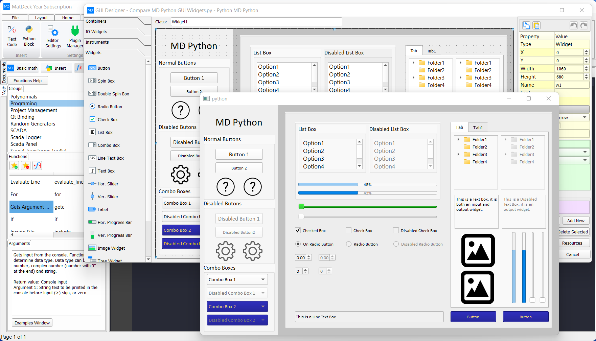Open the Layout ribbon tab
This screenshot has height=341, width=596.
pos(41,18)
